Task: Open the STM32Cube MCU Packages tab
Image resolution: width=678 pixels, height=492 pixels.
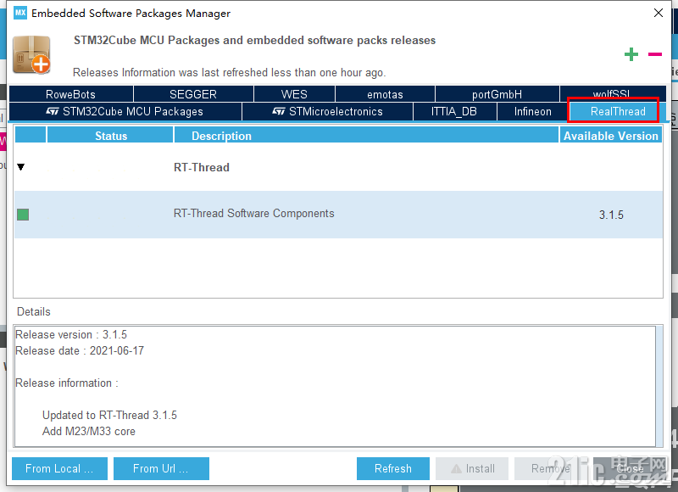Action: [x=125, y=112]
